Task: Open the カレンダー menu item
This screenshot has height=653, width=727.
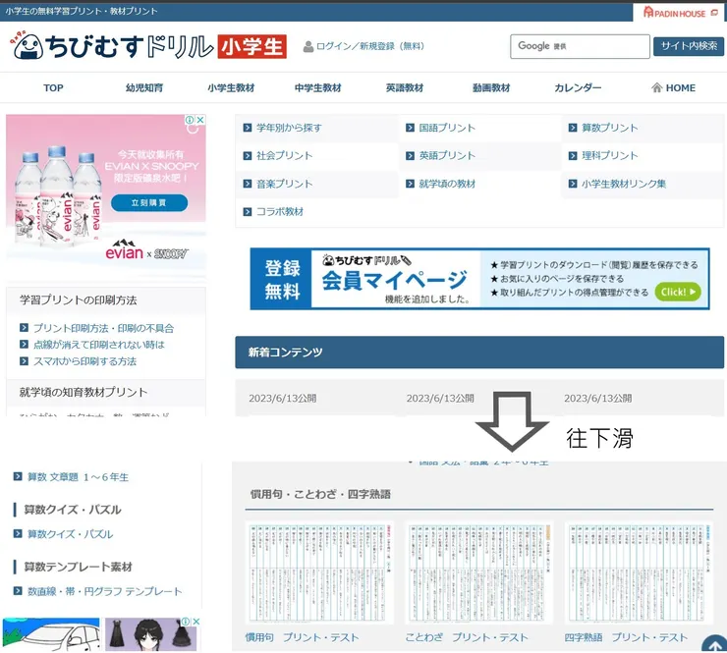Action: coord(578,87)
